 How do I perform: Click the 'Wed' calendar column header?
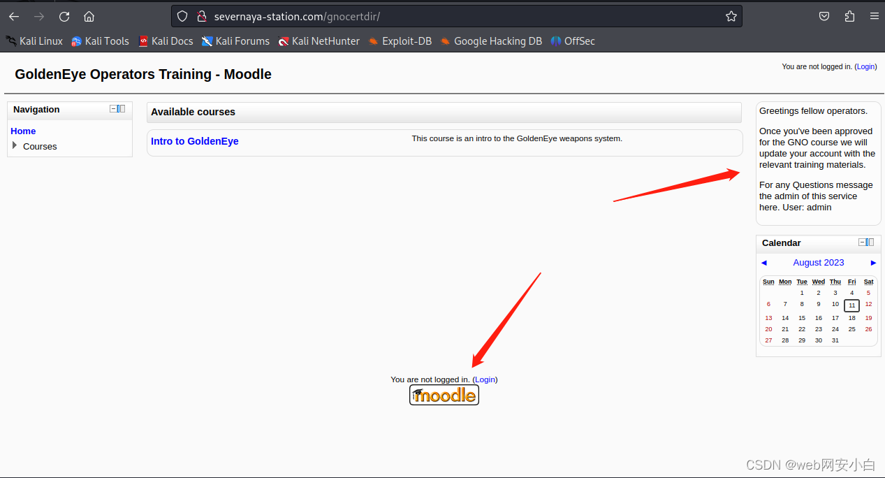pos(819,282)
